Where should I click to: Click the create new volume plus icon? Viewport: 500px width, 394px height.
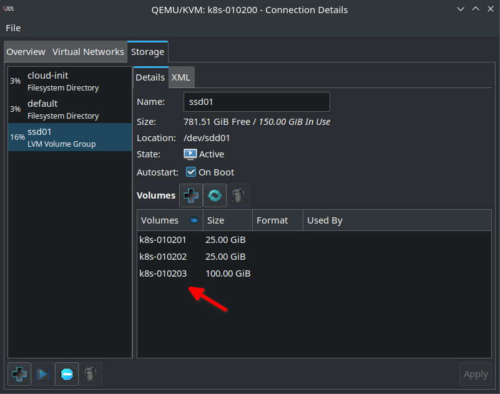(x=190, y=195)
